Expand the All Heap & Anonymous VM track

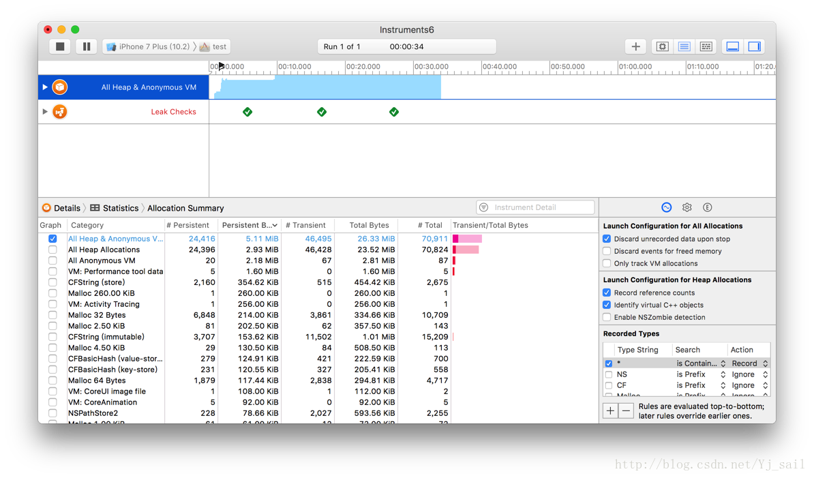point(45,87)
